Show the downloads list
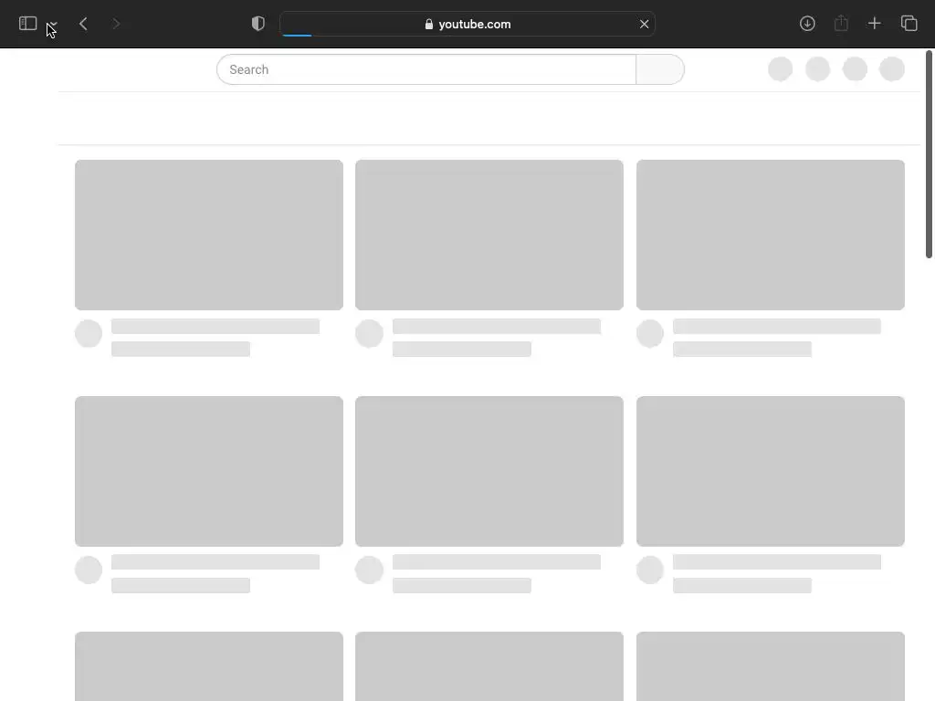 click(x=807, y=24)
